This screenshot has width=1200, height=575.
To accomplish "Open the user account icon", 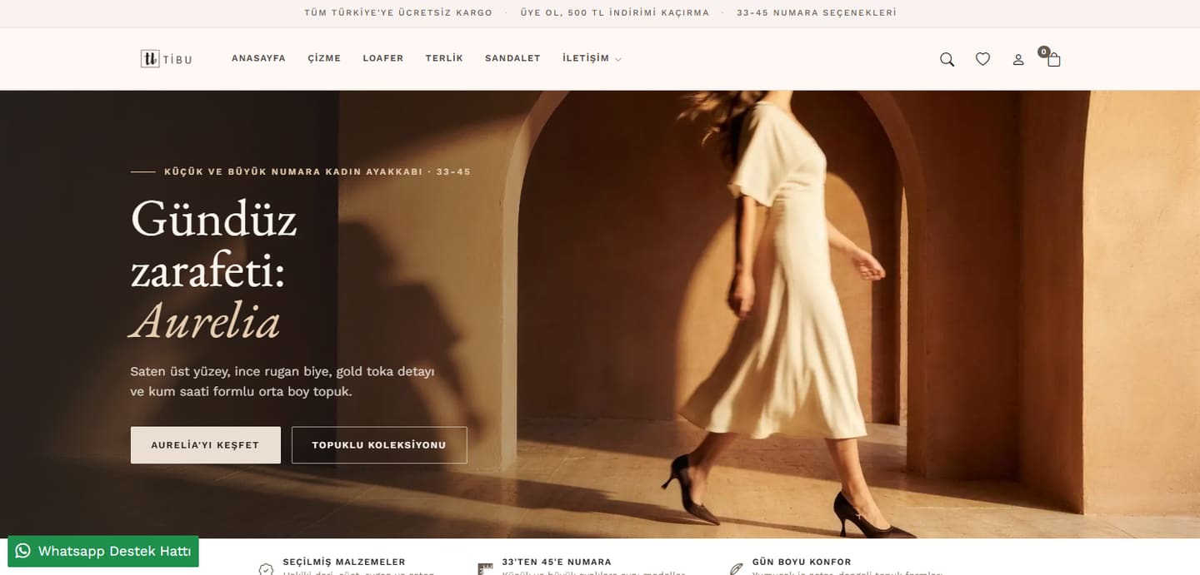I will pos(1018,59).
